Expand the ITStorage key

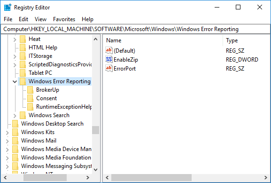15,56
